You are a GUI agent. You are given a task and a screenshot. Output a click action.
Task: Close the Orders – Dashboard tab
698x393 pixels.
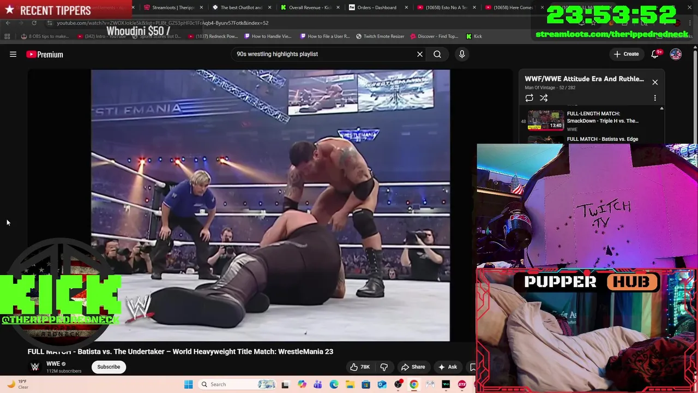(x=406, y=8)
